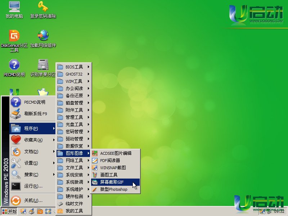Screen dimensions: 288x216
Task: Click first quick launch icon beside 开始
Action: pos(23,211)
